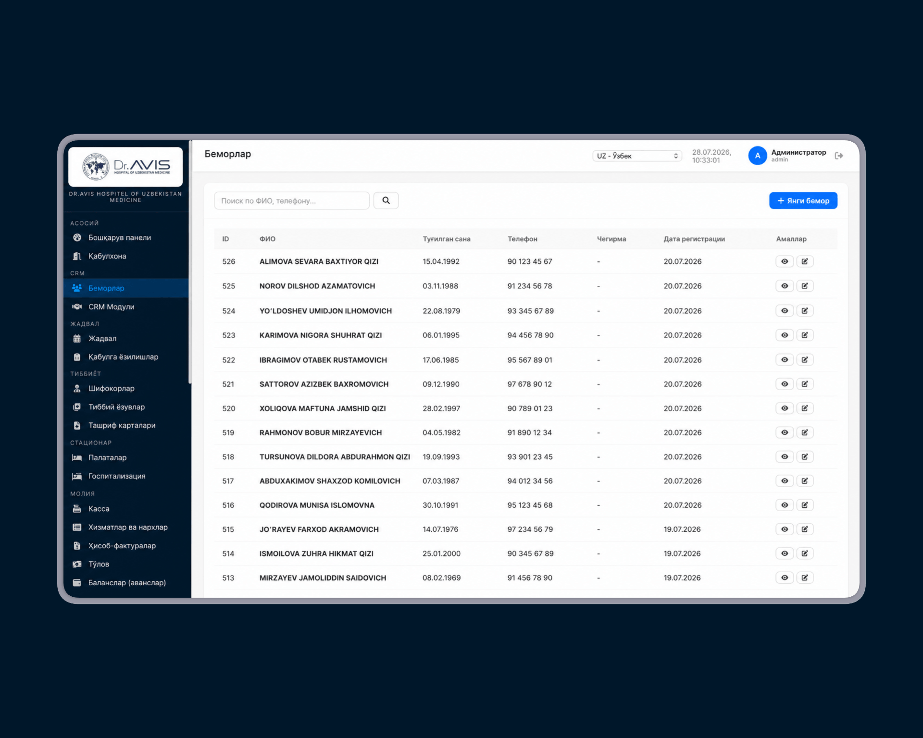Click the Янги бемор button
Screen dimensions: 923x738
803,200
